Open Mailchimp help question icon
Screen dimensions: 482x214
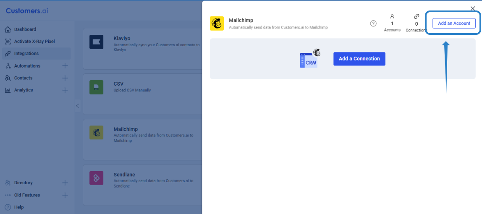(x=373, y=23)
